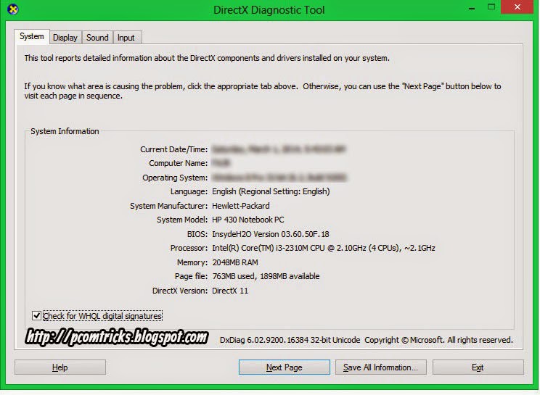This screenshot has width=540, height=395.
Task: Open the Sound tab
Action: 97,38
